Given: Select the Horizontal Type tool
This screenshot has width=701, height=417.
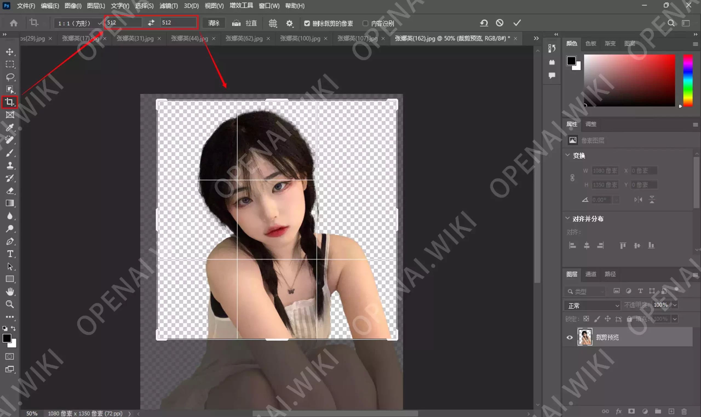Looking at the screenshot, I should [10, 254].
